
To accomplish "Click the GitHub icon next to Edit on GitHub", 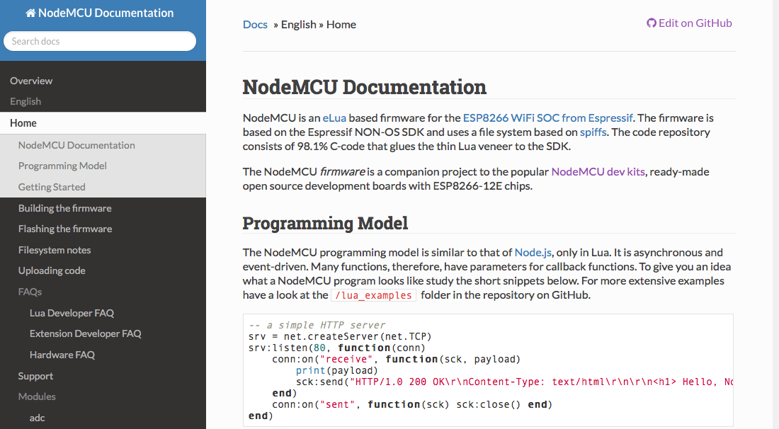I will pos(652,23).
